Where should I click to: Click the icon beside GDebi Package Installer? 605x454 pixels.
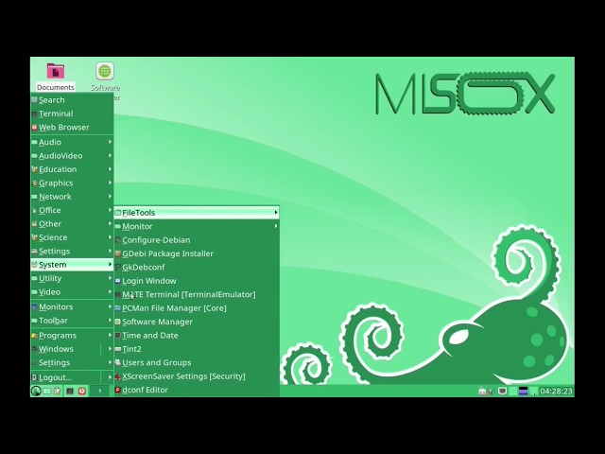point(117,253)
